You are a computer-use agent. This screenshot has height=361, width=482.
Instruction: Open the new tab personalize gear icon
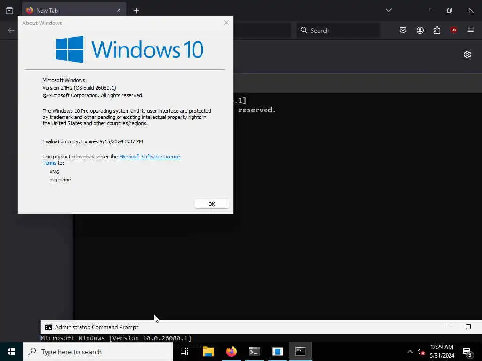click(467, 55)
